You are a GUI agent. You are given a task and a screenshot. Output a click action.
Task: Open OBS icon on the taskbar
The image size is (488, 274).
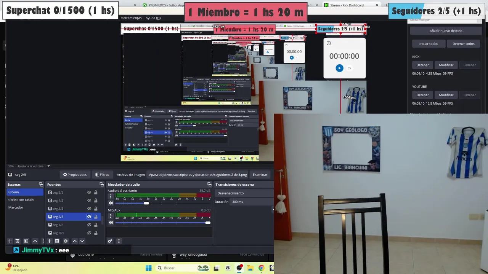pyautogui.click(x=239, y=268)
